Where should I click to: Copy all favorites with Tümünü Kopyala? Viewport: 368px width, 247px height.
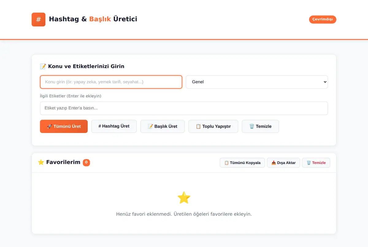[x=242, y=163]
